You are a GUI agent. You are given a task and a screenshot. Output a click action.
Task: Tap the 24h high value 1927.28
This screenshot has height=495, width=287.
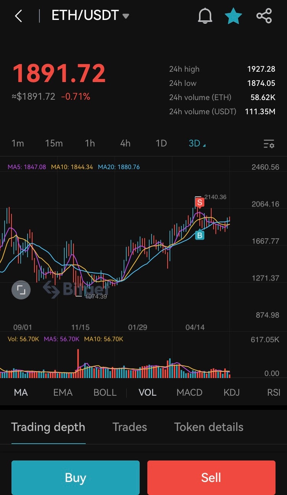coord(261,69)
